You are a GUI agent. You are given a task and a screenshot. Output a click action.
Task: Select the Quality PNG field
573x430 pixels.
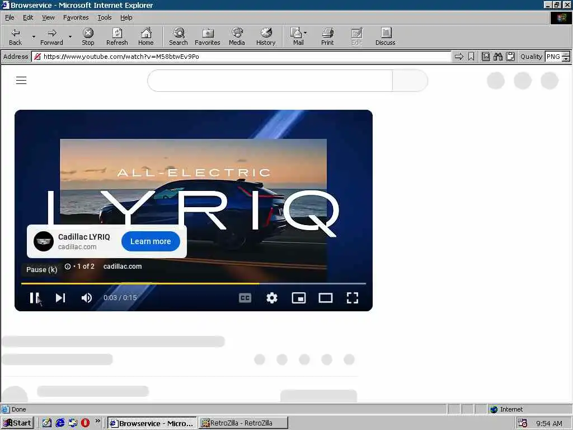[x=553, y=57]
